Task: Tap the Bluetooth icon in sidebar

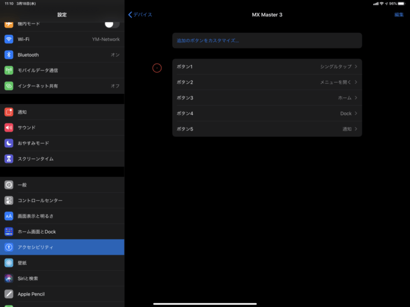Action: [x=9, y=55]
